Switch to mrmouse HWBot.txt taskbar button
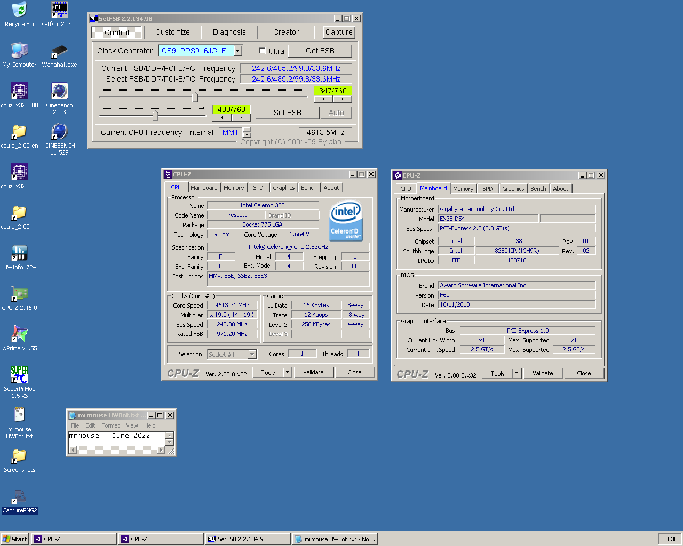 pos(335,539)
